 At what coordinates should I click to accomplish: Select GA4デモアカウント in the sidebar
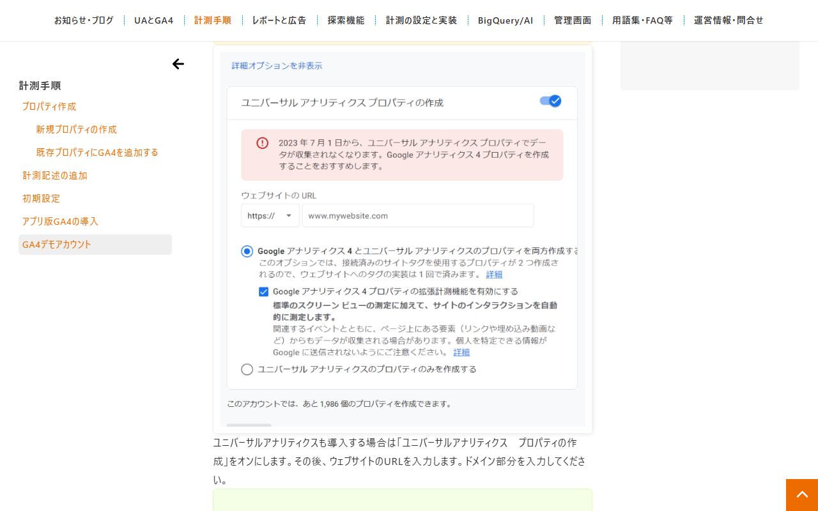click(95, 245)
